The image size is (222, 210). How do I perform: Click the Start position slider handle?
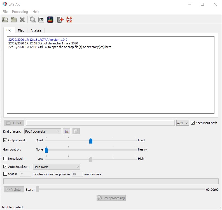(38, 189)
